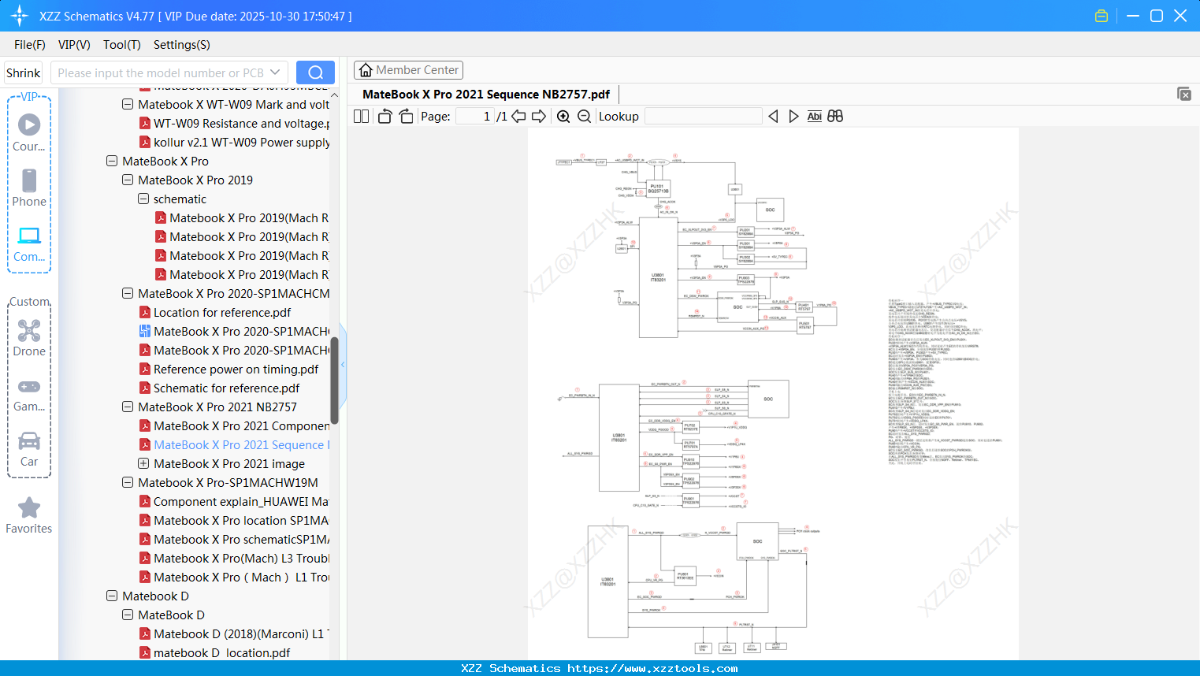Rotate the page clockwise
1200x676 pixels.
[x=406, y=117]
